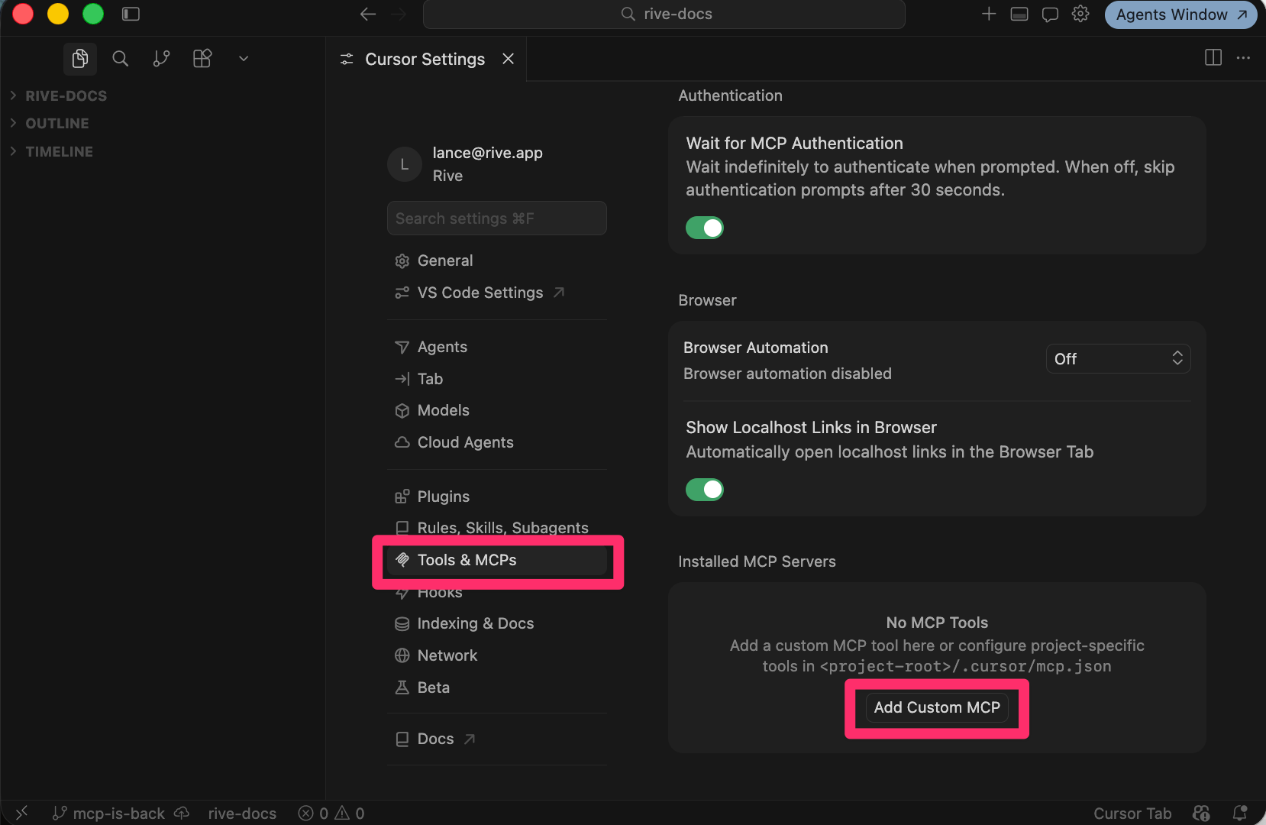Viewport: 1266px width, 825px height.
Task: Open remote window icon in status bar
Action: [22, 813]
